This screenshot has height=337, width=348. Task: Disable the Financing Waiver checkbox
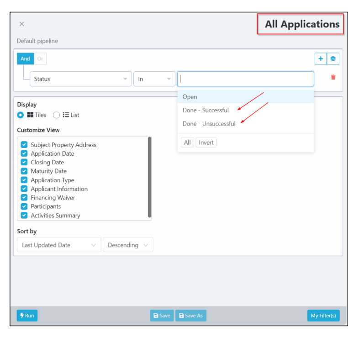click(x=24, y=198)
